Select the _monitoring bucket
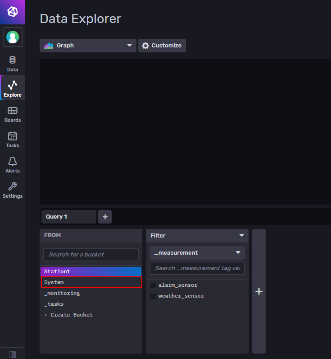Image resolution: width=331 pixels, height=359 pixels. click(91, 293)
